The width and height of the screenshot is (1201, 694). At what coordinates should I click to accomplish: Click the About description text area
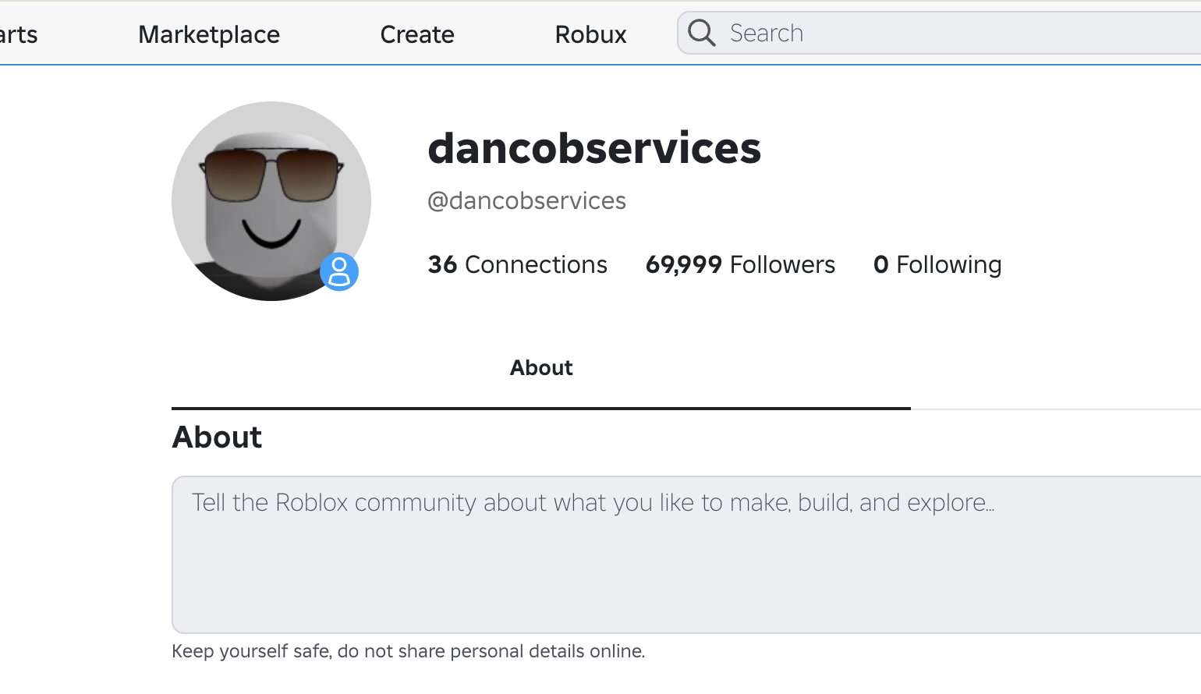pos(686,554)
